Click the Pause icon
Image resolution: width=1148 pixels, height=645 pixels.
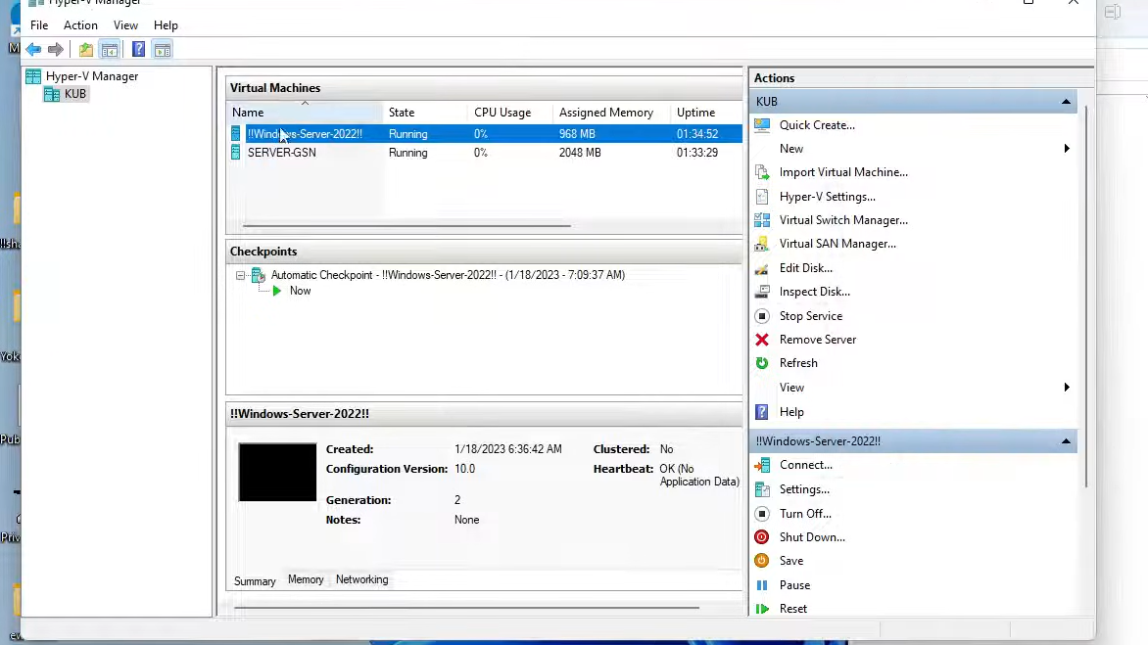[x=762, y=585]
